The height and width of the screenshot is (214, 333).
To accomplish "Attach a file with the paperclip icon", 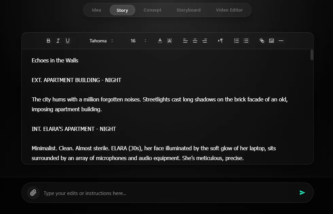I will tap(33, 193).
